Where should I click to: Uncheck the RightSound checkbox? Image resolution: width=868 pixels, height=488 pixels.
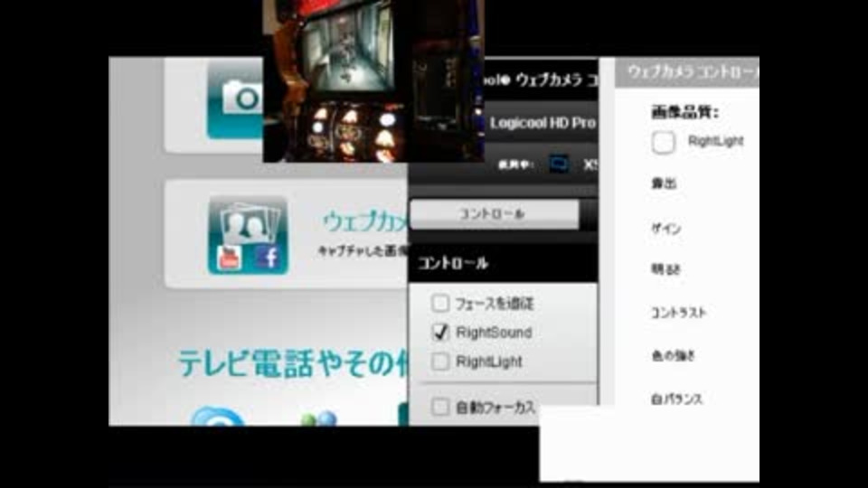click(440, 332)
